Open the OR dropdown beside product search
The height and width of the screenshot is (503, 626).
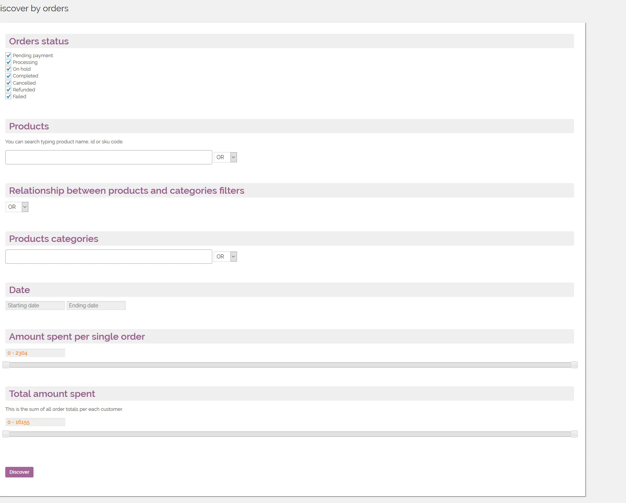[x=225, y=157]
